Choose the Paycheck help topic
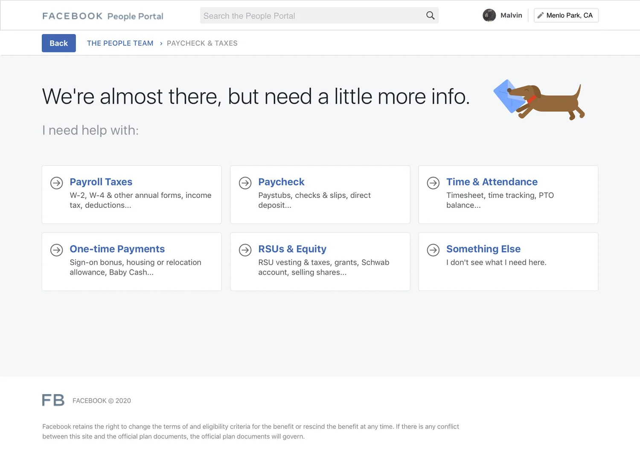Image resolution: width=640 pixels, height=459 pixels. tap(320, 195)
